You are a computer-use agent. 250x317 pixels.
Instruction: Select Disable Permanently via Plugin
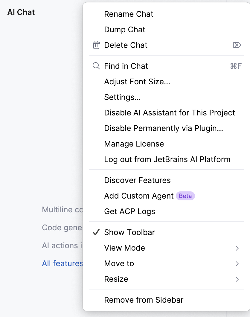point(163,128)
